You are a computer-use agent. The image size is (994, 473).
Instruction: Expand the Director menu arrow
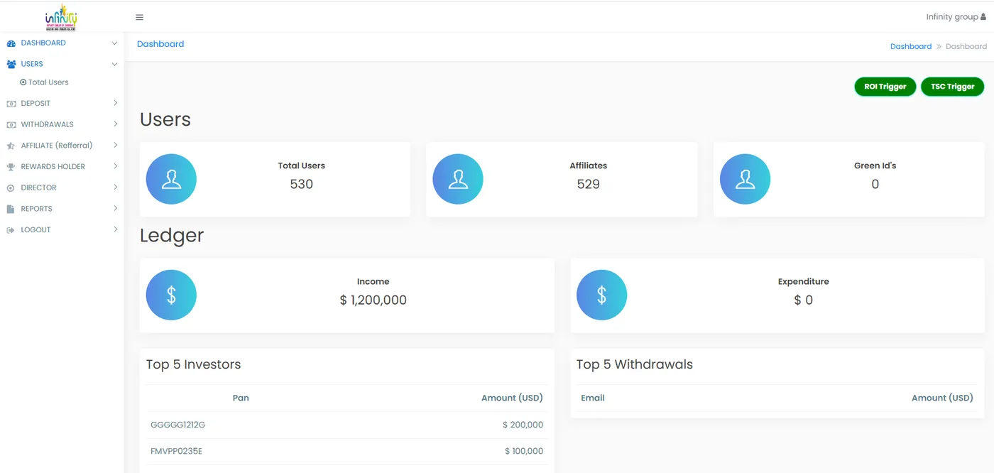pos(115,187)
